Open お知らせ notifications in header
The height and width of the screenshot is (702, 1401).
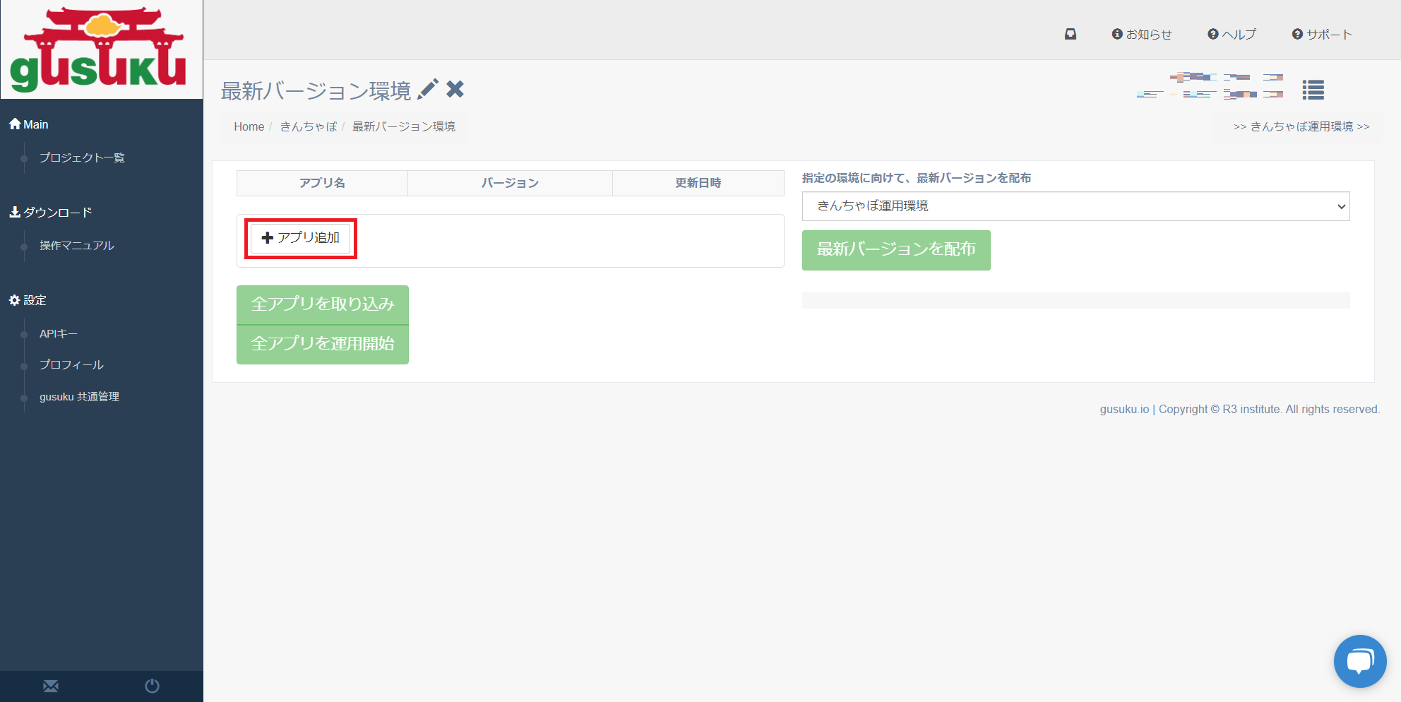coord(1142,34)
